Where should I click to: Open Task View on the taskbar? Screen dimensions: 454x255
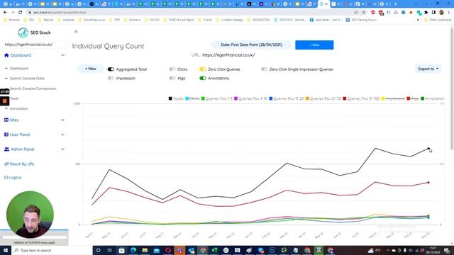coord(110,250)
